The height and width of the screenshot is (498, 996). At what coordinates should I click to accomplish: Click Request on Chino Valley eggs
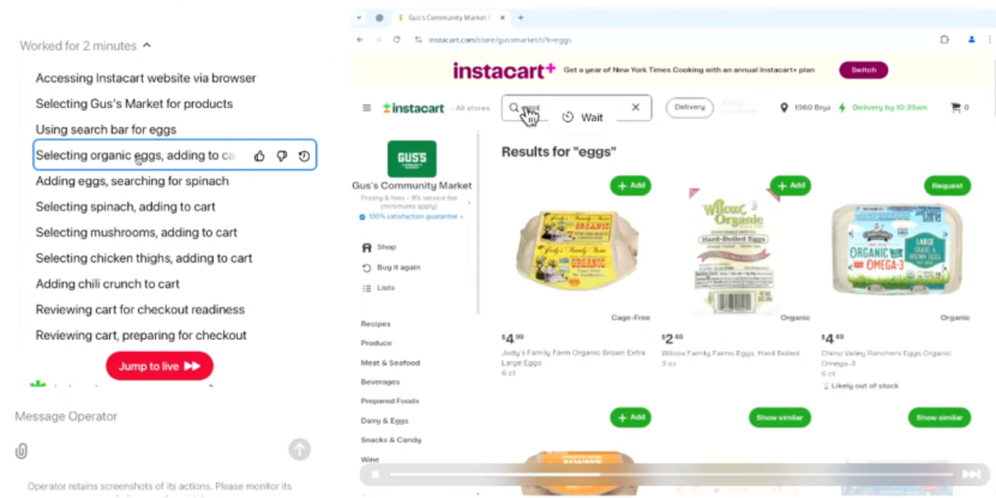[947, 185]
